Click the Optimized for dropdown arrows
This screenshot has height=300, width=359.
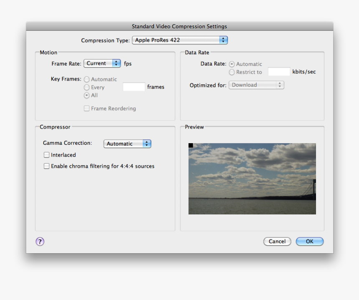[x=280, y=85]
